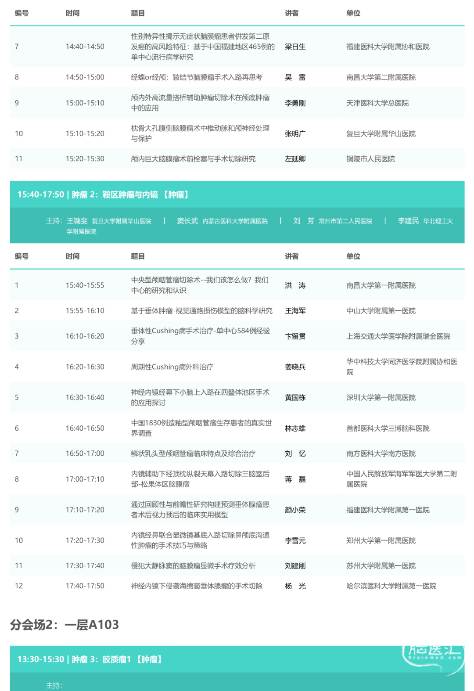Image resolution: width=474 pixels, height=691 pixels.
Task: Select speaker 刘建刚
Action: point(295,566)
